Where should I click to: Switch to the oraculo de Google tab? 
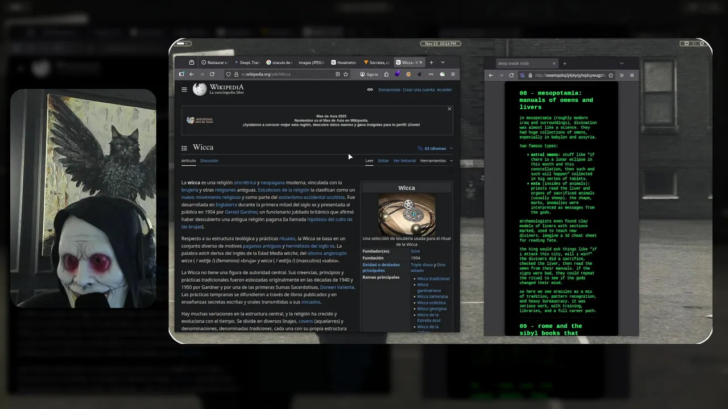tap(279, 62)
